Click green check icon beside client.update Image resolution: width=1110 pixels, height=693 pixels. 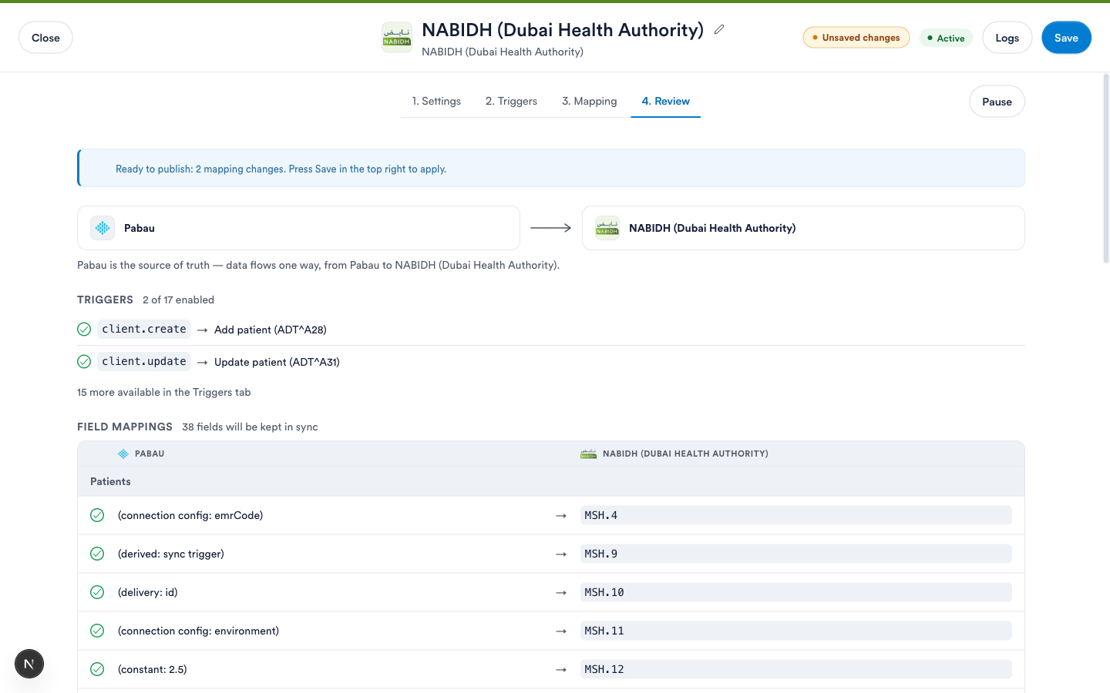pyautogui.click(x=84, y=362)
